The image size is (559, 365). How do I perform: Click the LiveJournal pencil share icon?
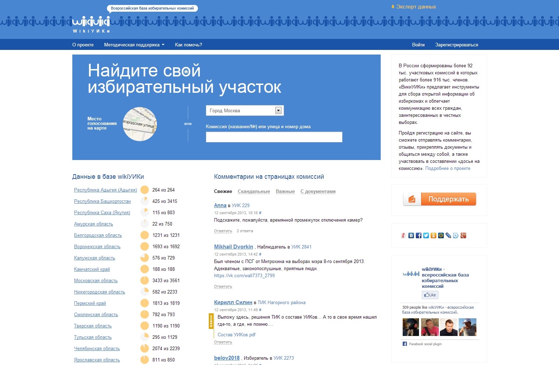pyautogui.click(x=448, y=235)
